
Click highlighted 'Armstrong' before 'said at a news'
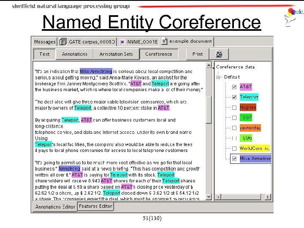click(69, 168)
